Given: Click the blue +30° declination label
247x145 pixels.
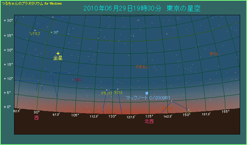Looking at the screenshot, I should point(54,32).
